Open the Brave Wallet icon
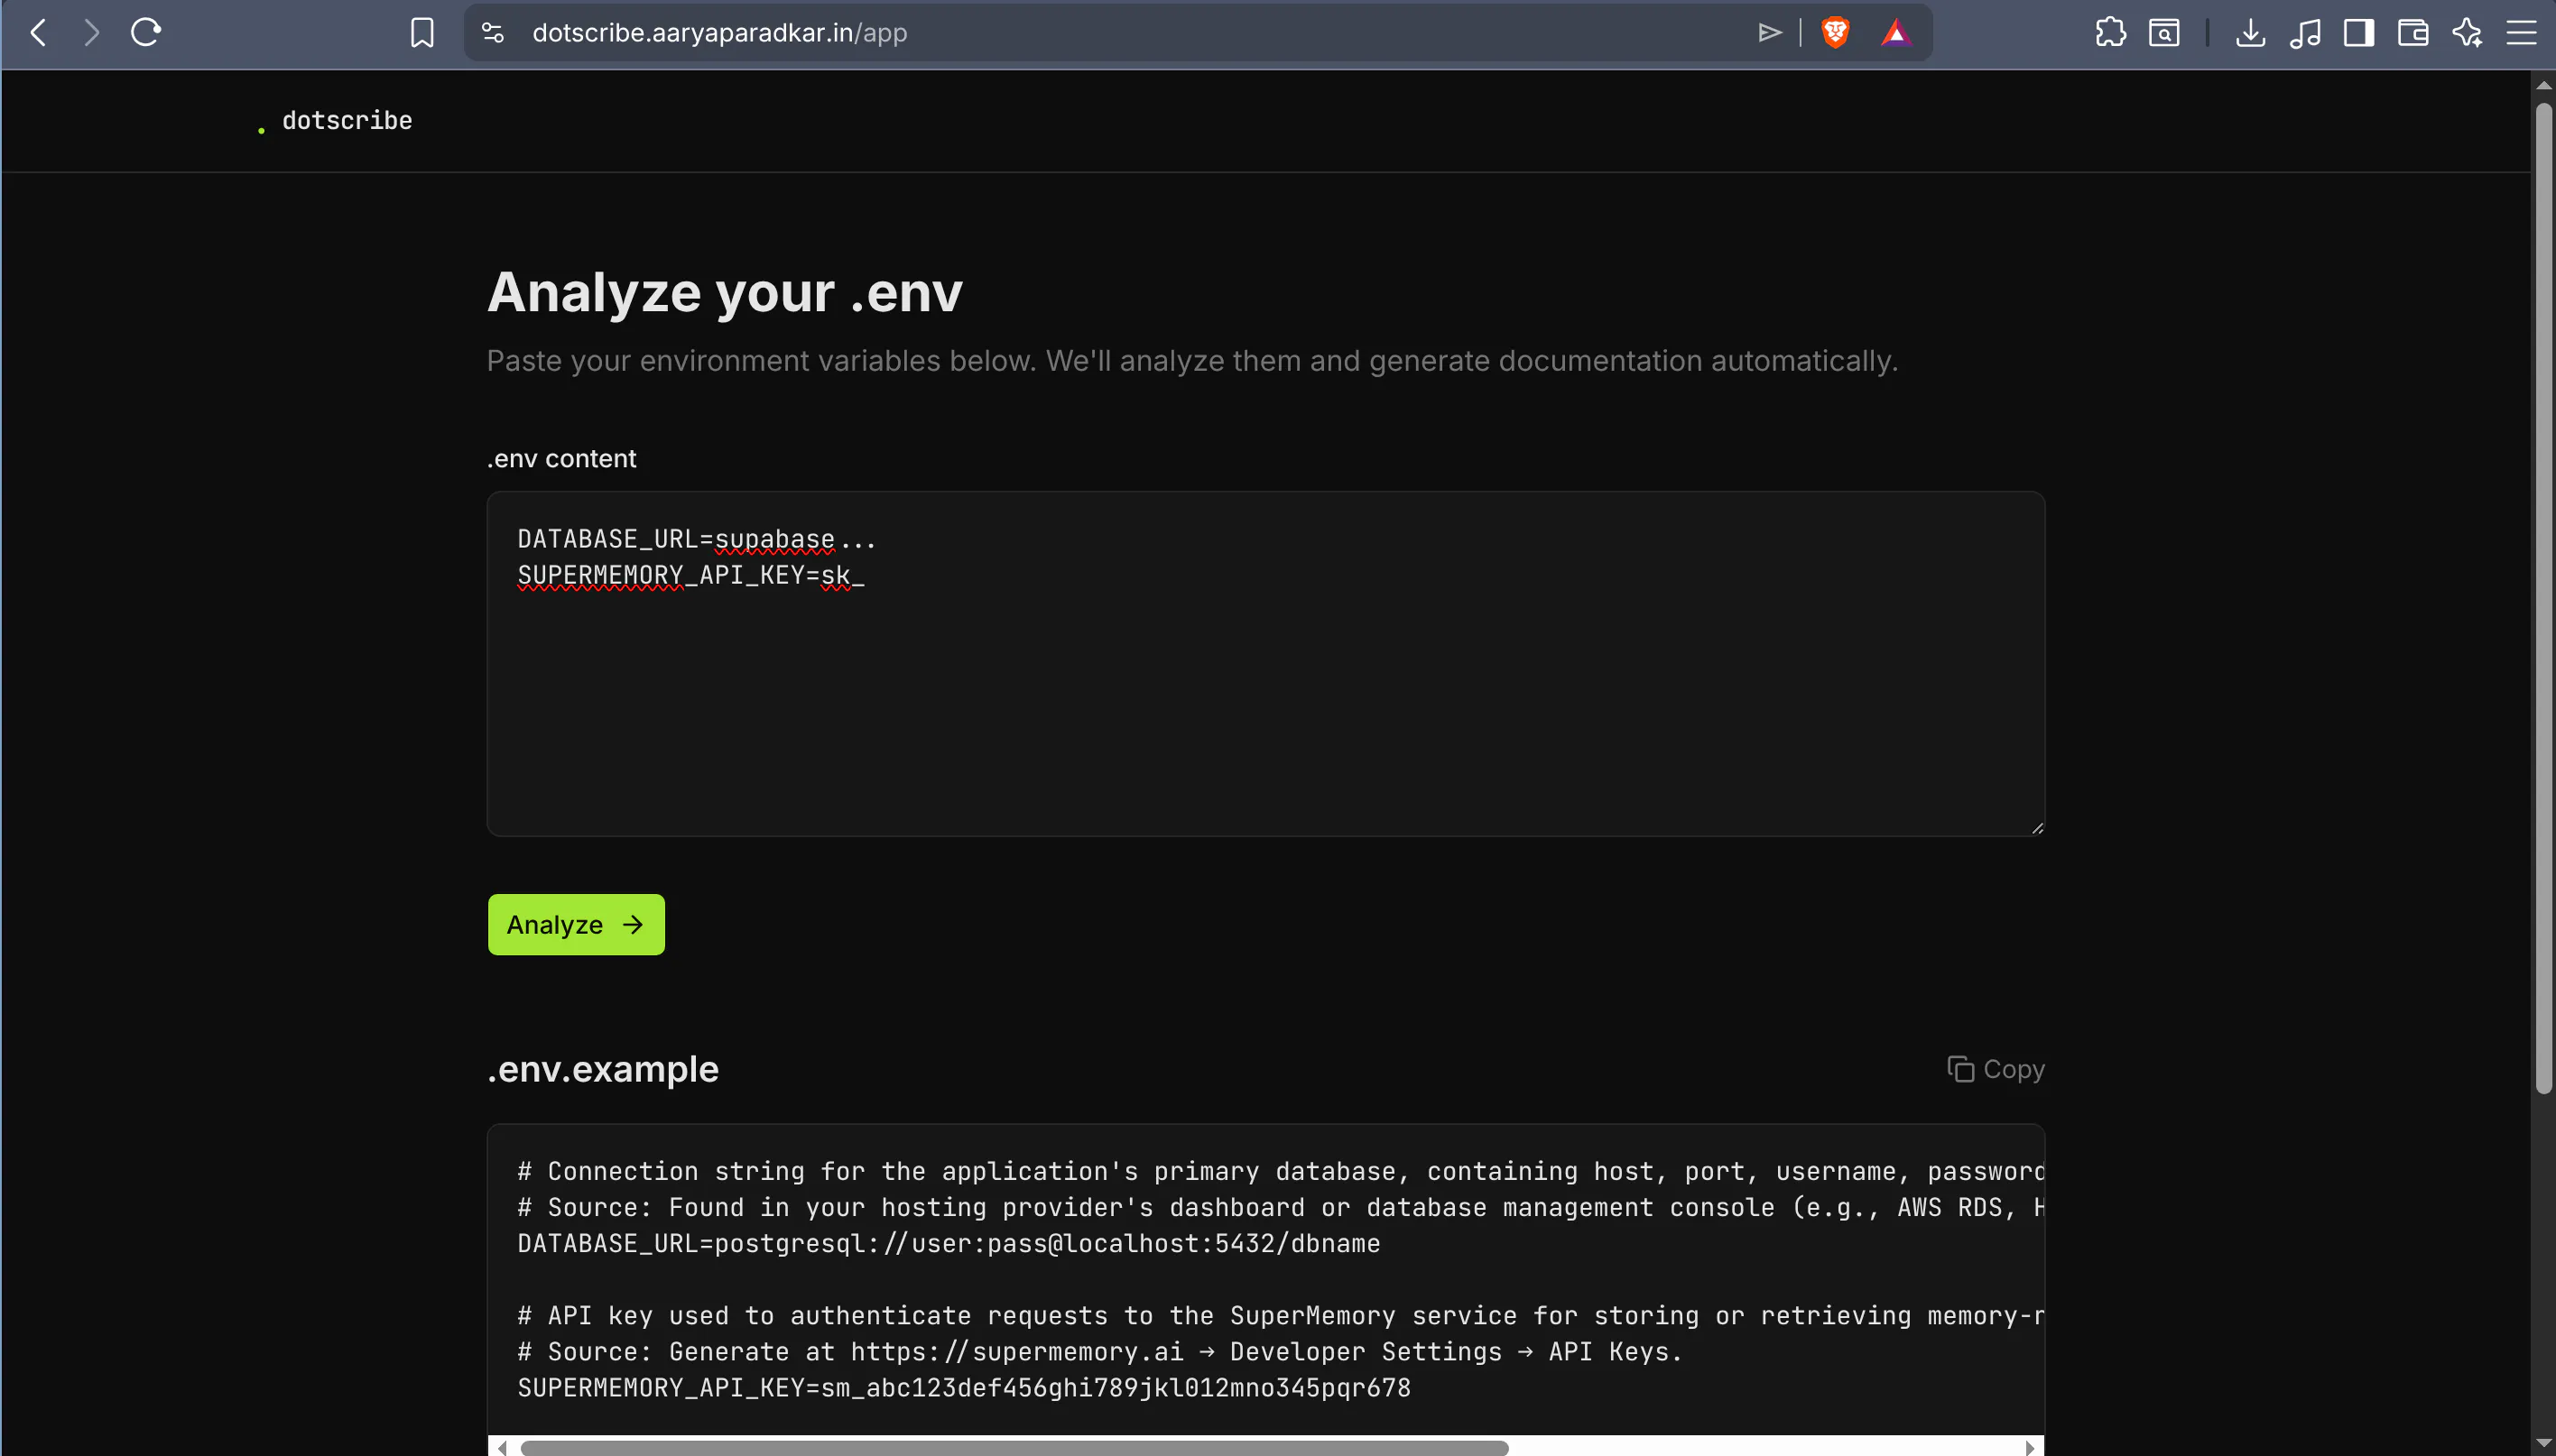The height and width of the screenshot is (1456, 2556). 2412,33
